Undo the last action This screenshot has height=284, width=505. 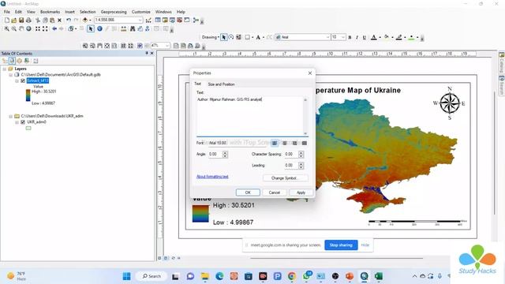[x=69, y=20]
